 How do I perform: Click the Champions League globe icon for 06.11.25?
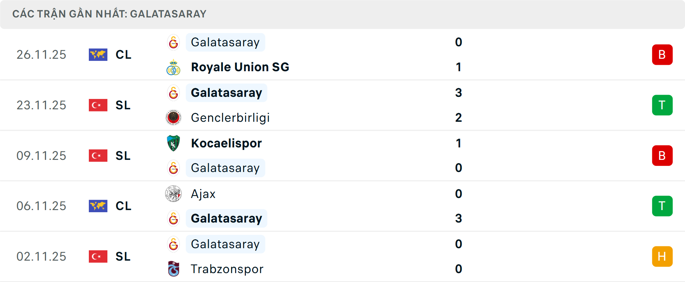(x=98, y=206)
